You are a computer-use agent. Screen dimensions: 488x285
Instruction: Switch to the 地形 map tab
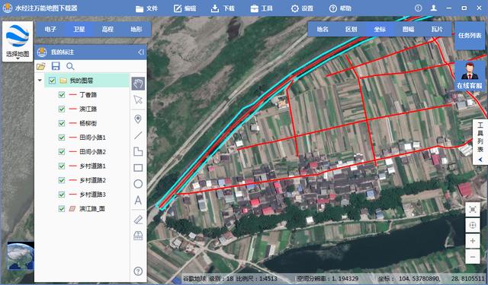[136, 30]
